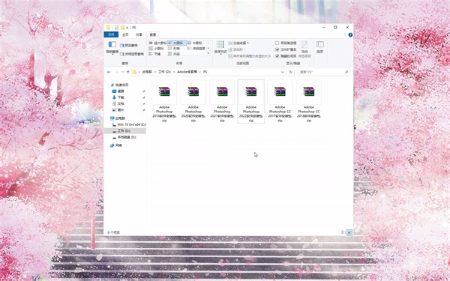
Task: Open the File (文件) tab
Action: 111,34
